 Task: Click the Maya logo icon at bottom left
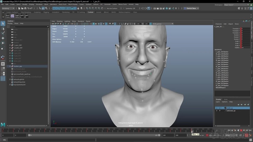click(3, 125)
